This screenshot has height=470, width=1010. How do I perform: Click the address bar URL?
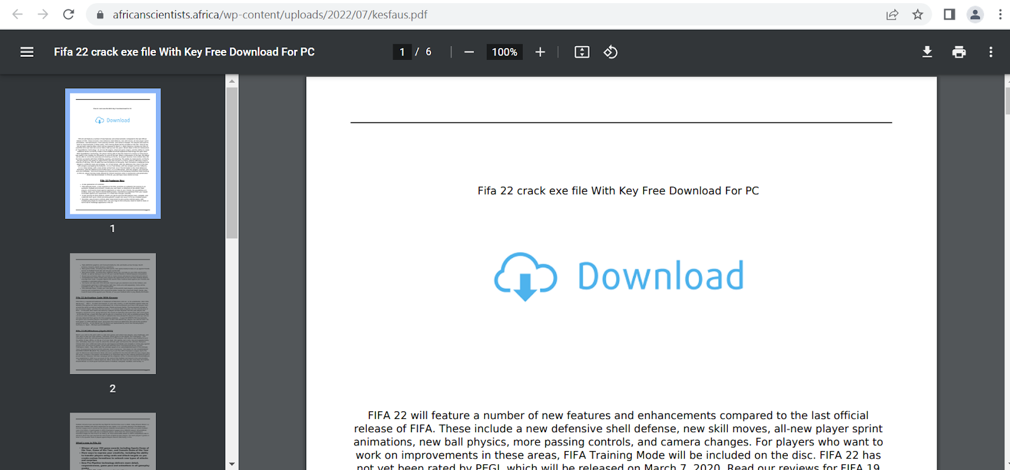tap(270, 15)
